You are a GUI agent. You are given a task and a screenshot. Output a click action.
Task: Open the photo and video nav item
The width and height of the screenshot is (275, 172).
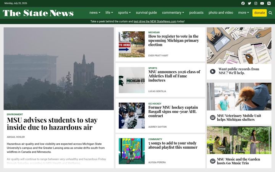pyautogui.click(x=221, y=13)
